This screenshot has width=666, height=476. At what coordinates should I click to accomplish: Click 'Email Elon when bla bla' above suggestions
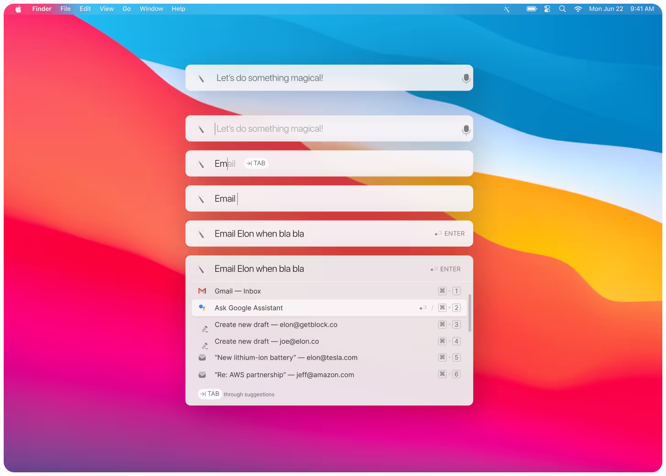[259, 269]
